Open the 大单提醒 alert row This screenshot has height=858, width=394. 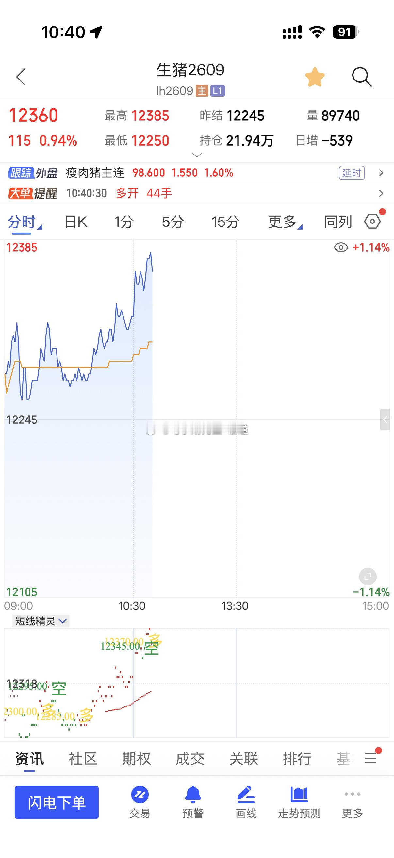(x=197, y=193)
